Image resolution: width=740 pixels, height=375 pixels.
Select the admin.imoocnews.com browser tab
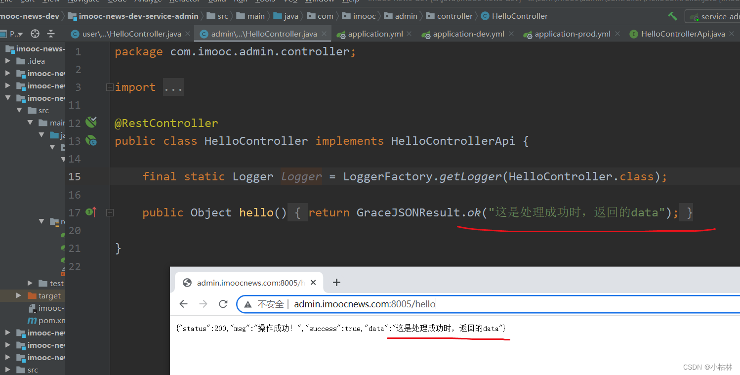coord(250,283)
